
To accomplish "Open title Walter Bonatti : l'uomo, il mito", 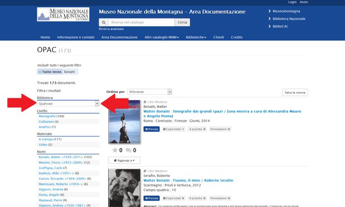I will coord(188,180).
